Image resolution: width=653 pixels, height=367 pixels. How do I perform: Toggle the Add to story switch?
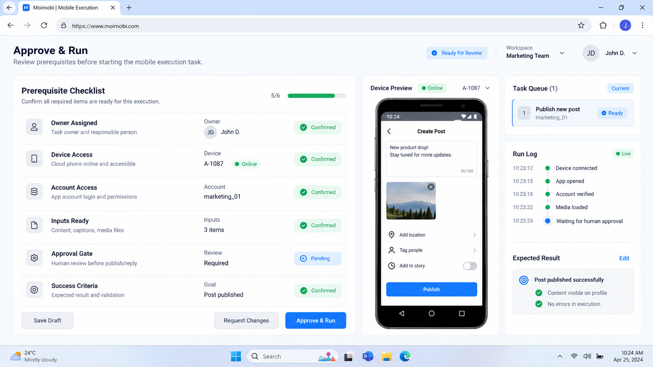click(x=470, y=266)
